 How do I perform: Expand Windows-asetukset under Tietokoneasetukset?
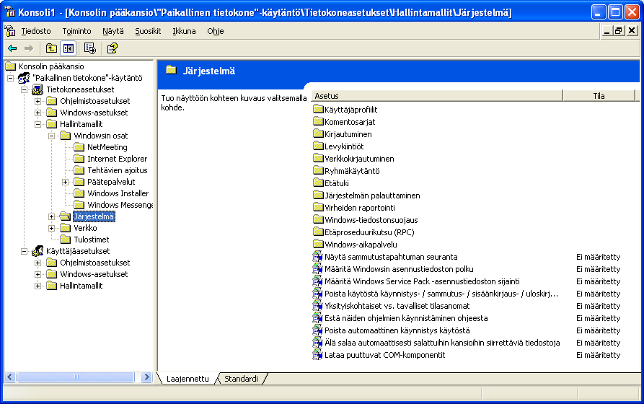pyautogui.click(x=38, y=113)
